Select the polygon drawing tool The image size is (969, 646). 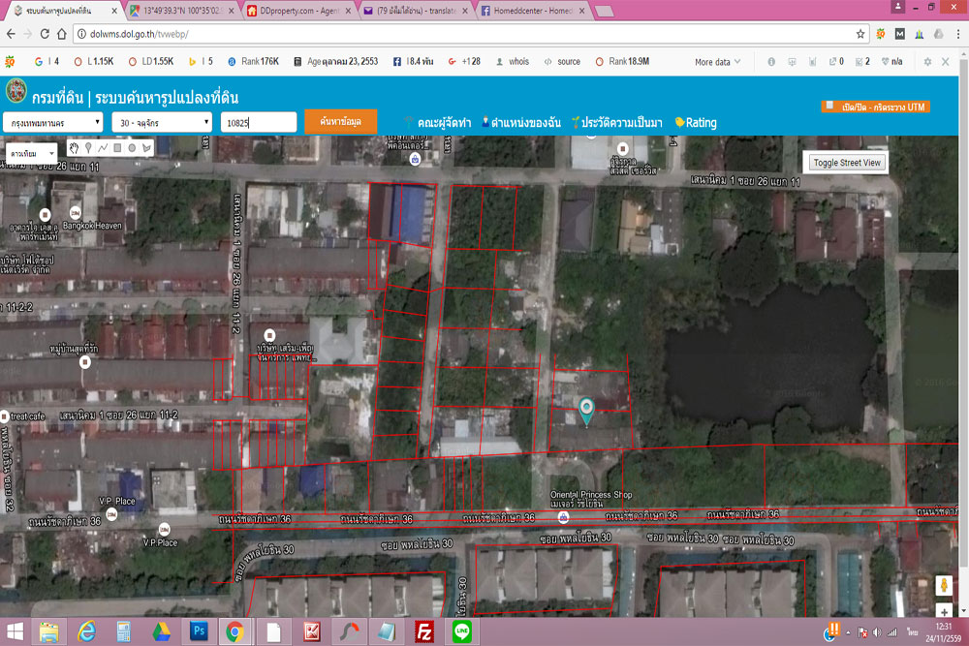point(146,148)
